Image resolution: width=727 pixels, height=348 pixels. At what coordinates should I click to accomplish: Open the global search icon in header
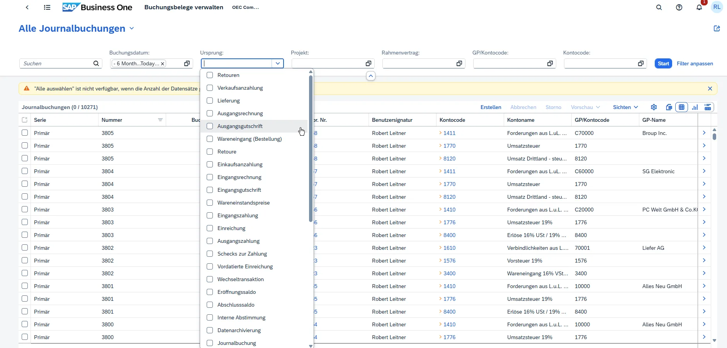(x=659, y=7)
